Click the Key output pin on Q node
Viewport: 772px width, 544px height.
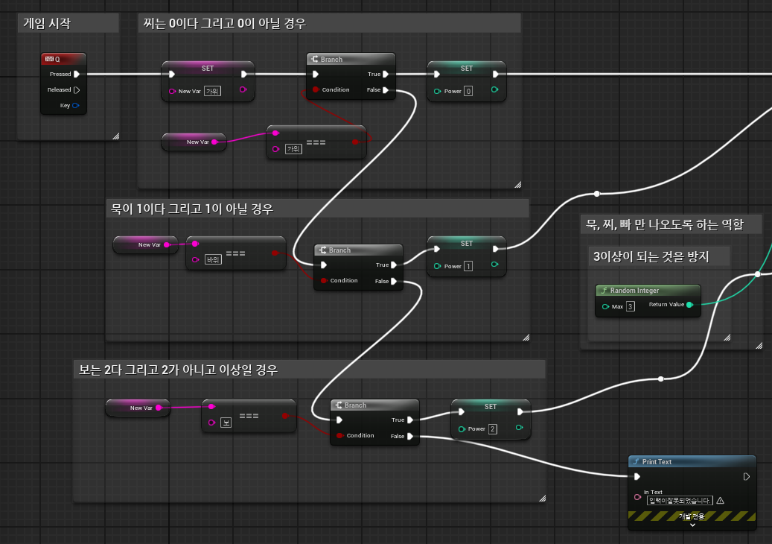[76, 106]
